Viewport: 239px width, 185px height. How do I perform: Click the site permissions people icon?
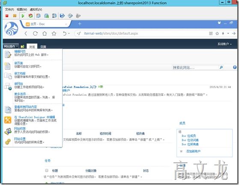pos(8,131)
